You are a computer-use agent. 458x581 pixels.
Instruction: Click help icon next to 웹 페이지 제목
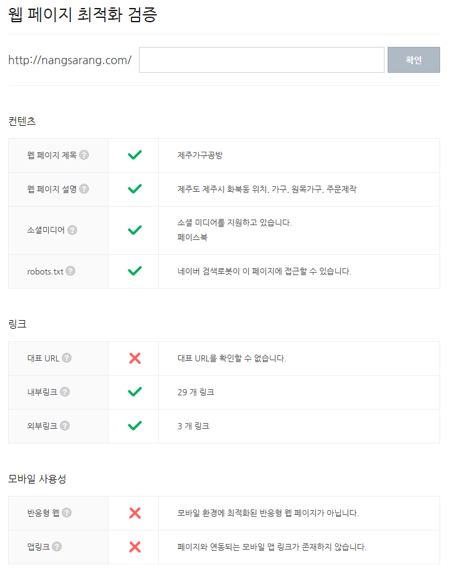coord(84,155)
